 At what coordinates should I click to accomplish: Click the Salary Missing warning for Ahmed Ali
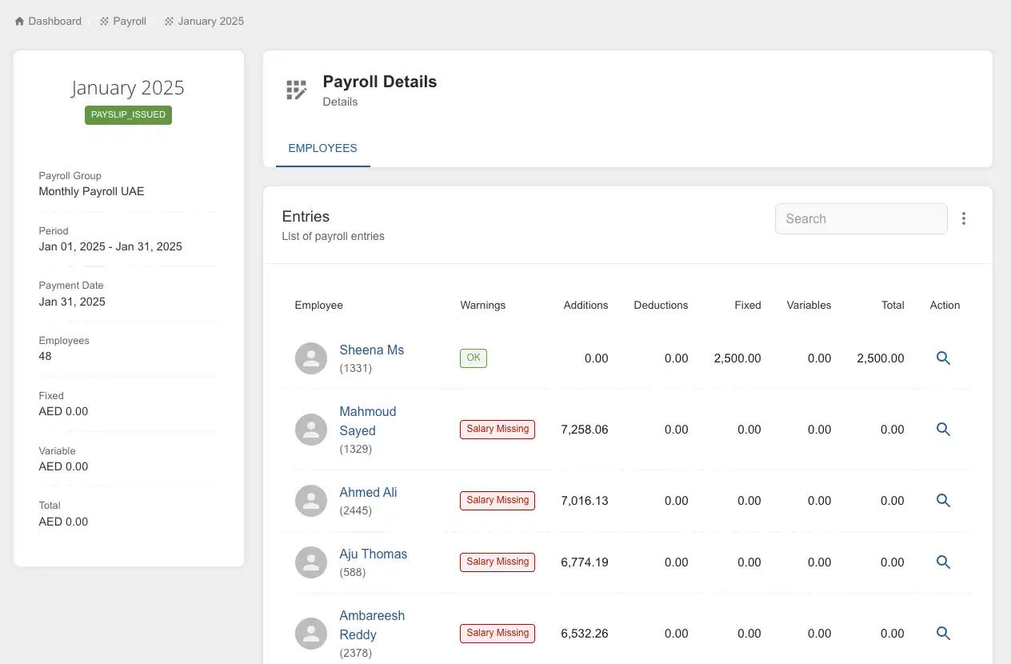497,500
